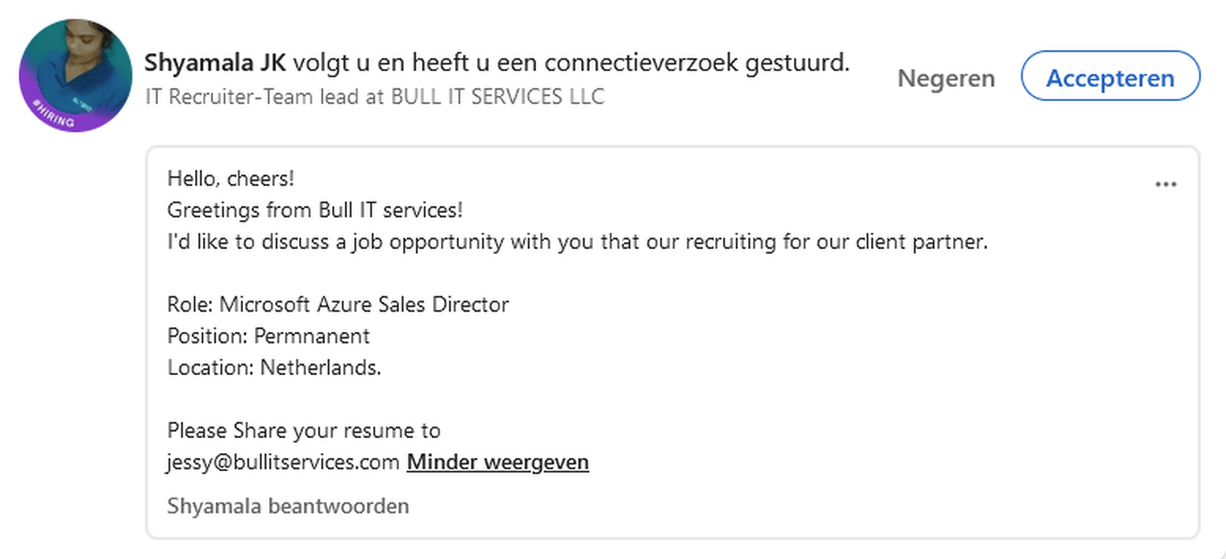The image size is (1226, 559).
Task: Click the 'Please Share your resume to' line
Action: [303, 431]
